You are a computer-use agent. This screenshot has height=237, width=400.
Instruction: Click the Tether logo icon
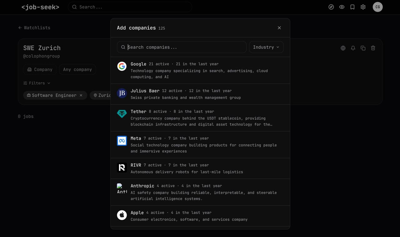122,114
